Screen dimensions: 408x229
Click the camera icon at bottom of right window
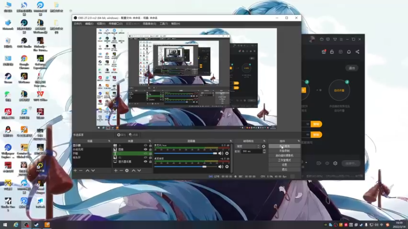[x=319, y=163]
